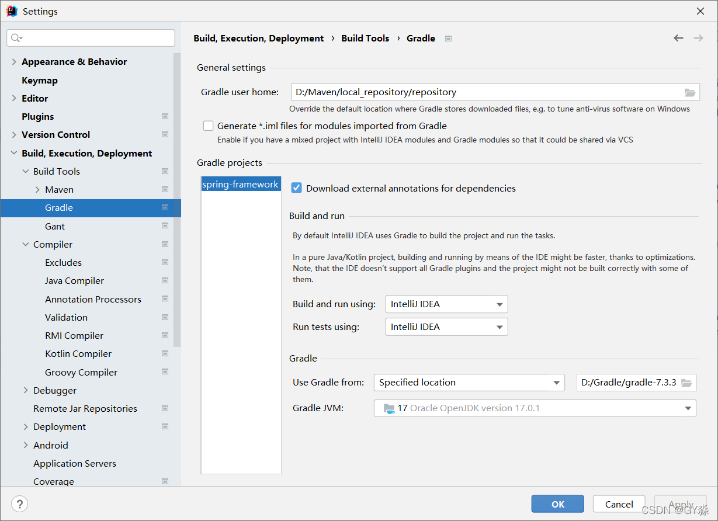Viewport: 718px width, 521px height.
Task: Click the project icon beside Remote Jar Repositories row
Action: click(x=165, y=409)
